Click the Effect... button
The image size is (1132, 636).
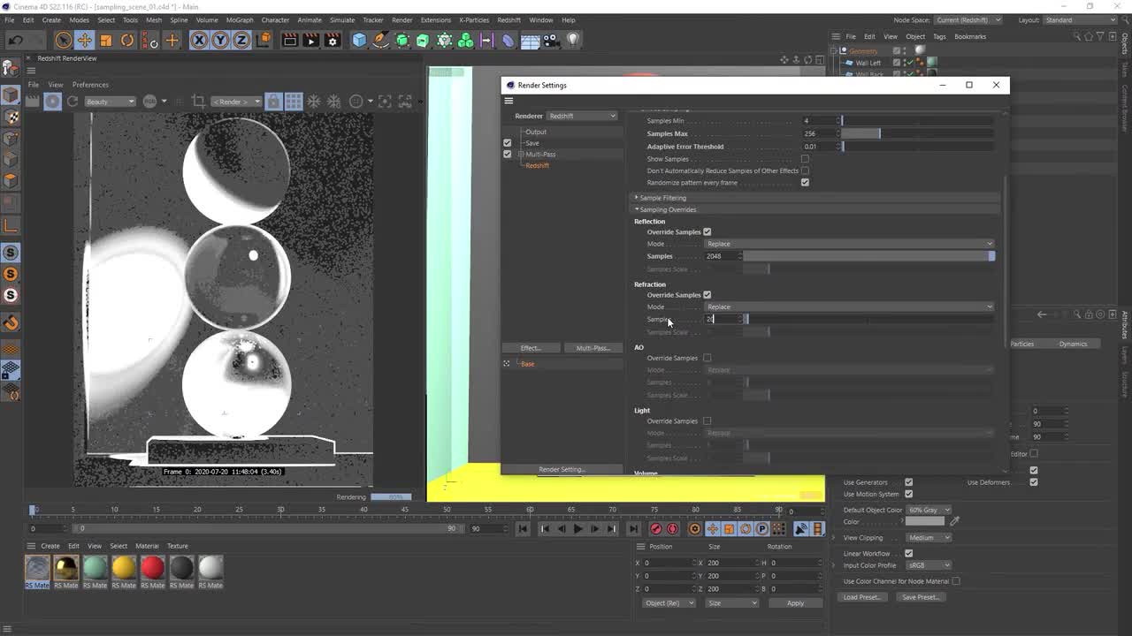click(x=530, y=348)
